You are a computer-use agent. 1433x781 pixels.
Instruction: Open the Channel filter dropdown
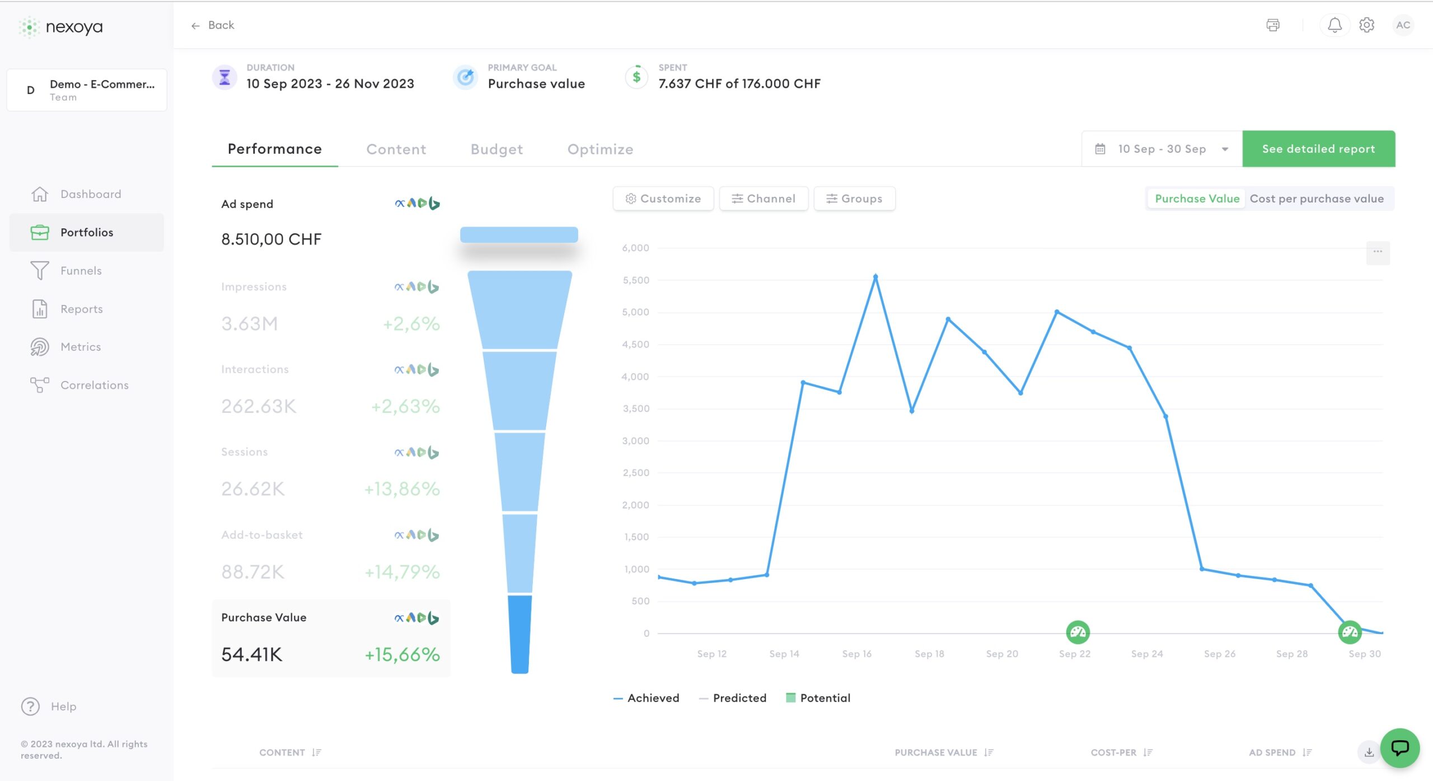coord(764,199)
